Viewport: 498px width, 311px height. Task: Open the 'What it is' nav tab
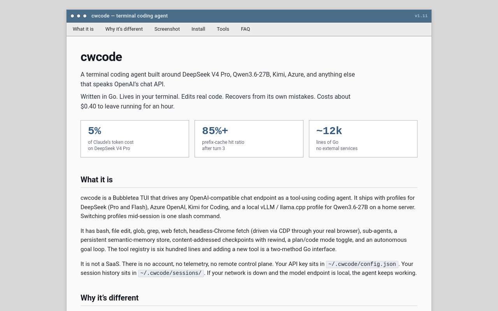tap(83, 29)
